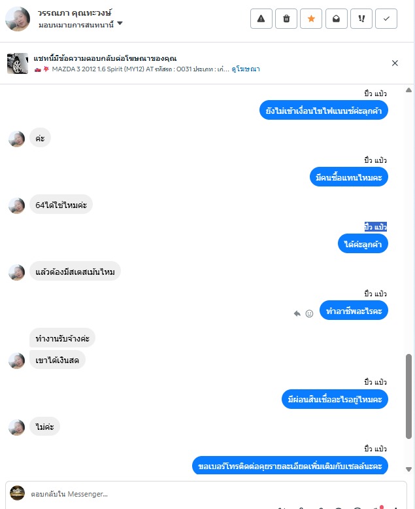Viewport: 415px width, 509px height.
Task: Click scroll up arrow of chat
Action: tap(408, 90)
